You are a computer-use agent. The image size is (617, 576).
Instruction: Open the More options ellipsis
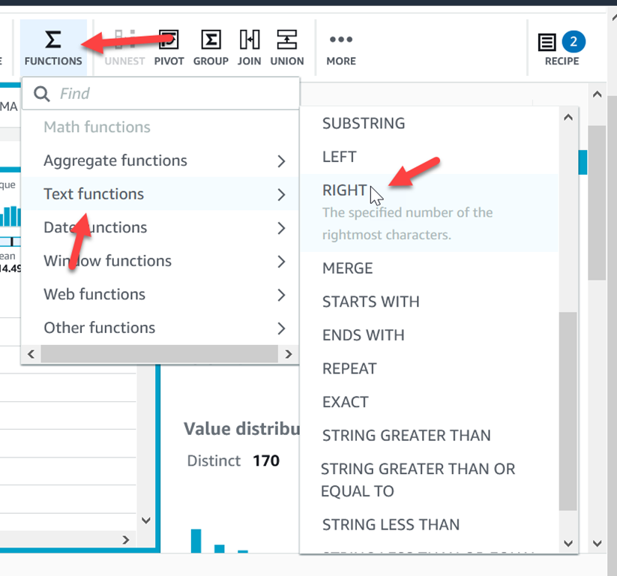pyautogui.click(x=341, y=40)
